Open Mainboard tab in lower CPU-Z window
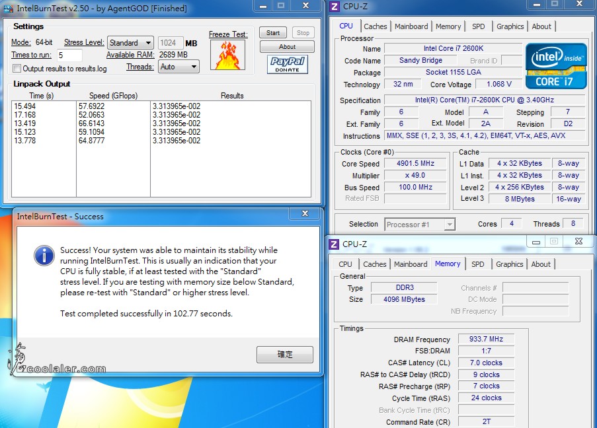597x428 pixels. click(411, 264)
